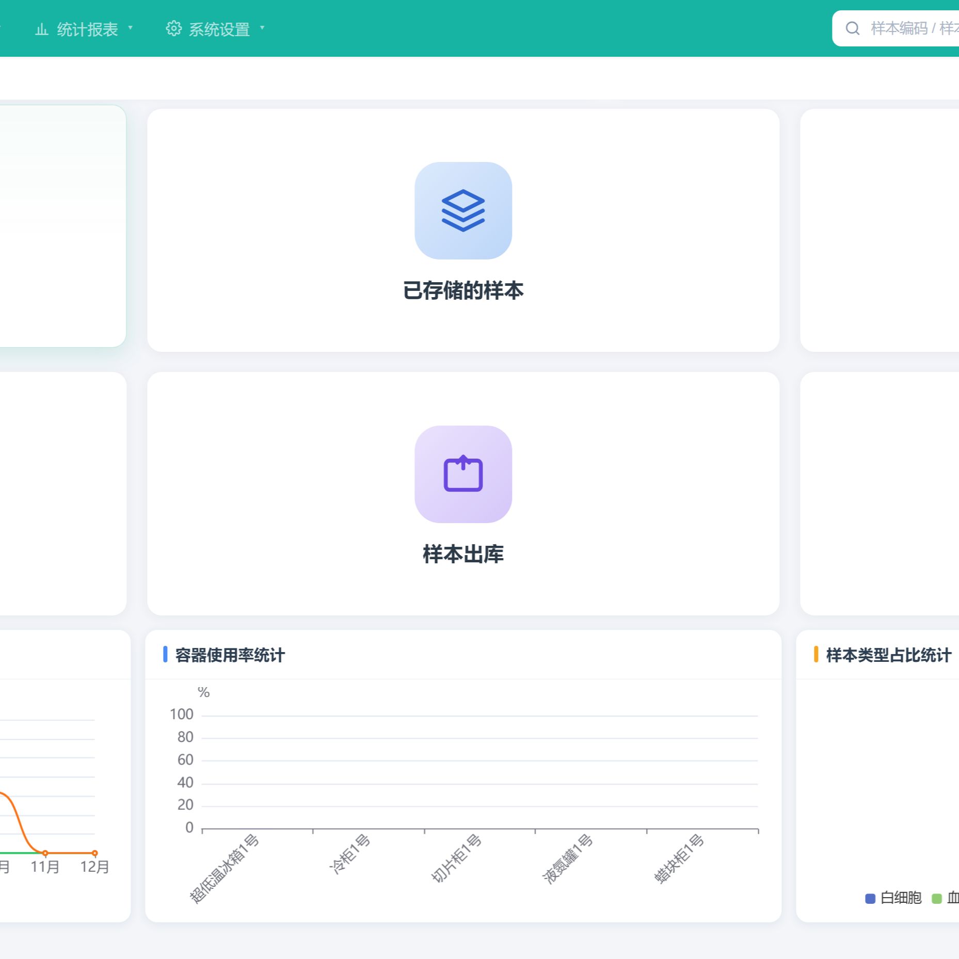The width and height of the screenshot is (959, 959).
Task: Click the 40 y-axis value
Action: [185, 783]
